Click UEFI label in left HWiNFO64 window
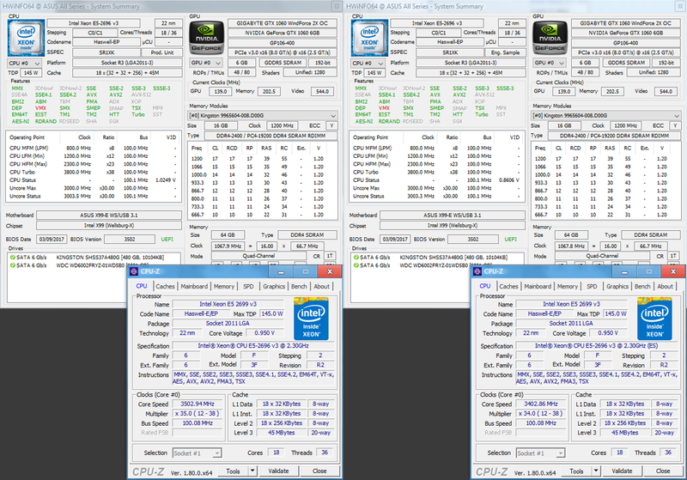687x480 pixels. [167, 239]
